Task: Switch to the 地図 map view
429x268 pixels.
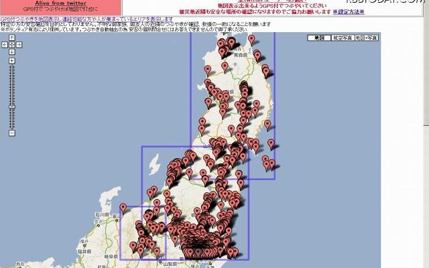Action: click(x=319, y=38)
